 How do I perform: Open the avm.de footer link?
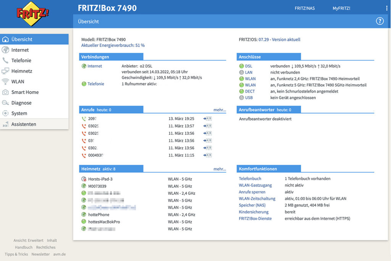point(60,254)
